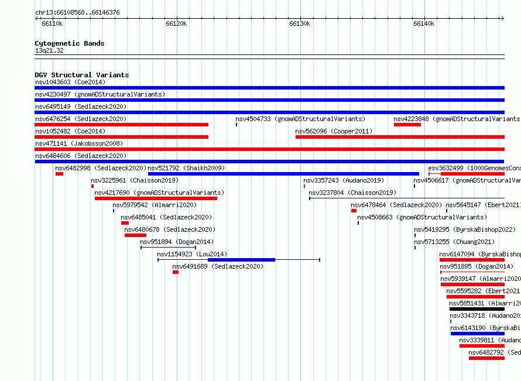Select the small red bar under nsv6482998
Screen dimensions: 521x381
pos(60,174)
